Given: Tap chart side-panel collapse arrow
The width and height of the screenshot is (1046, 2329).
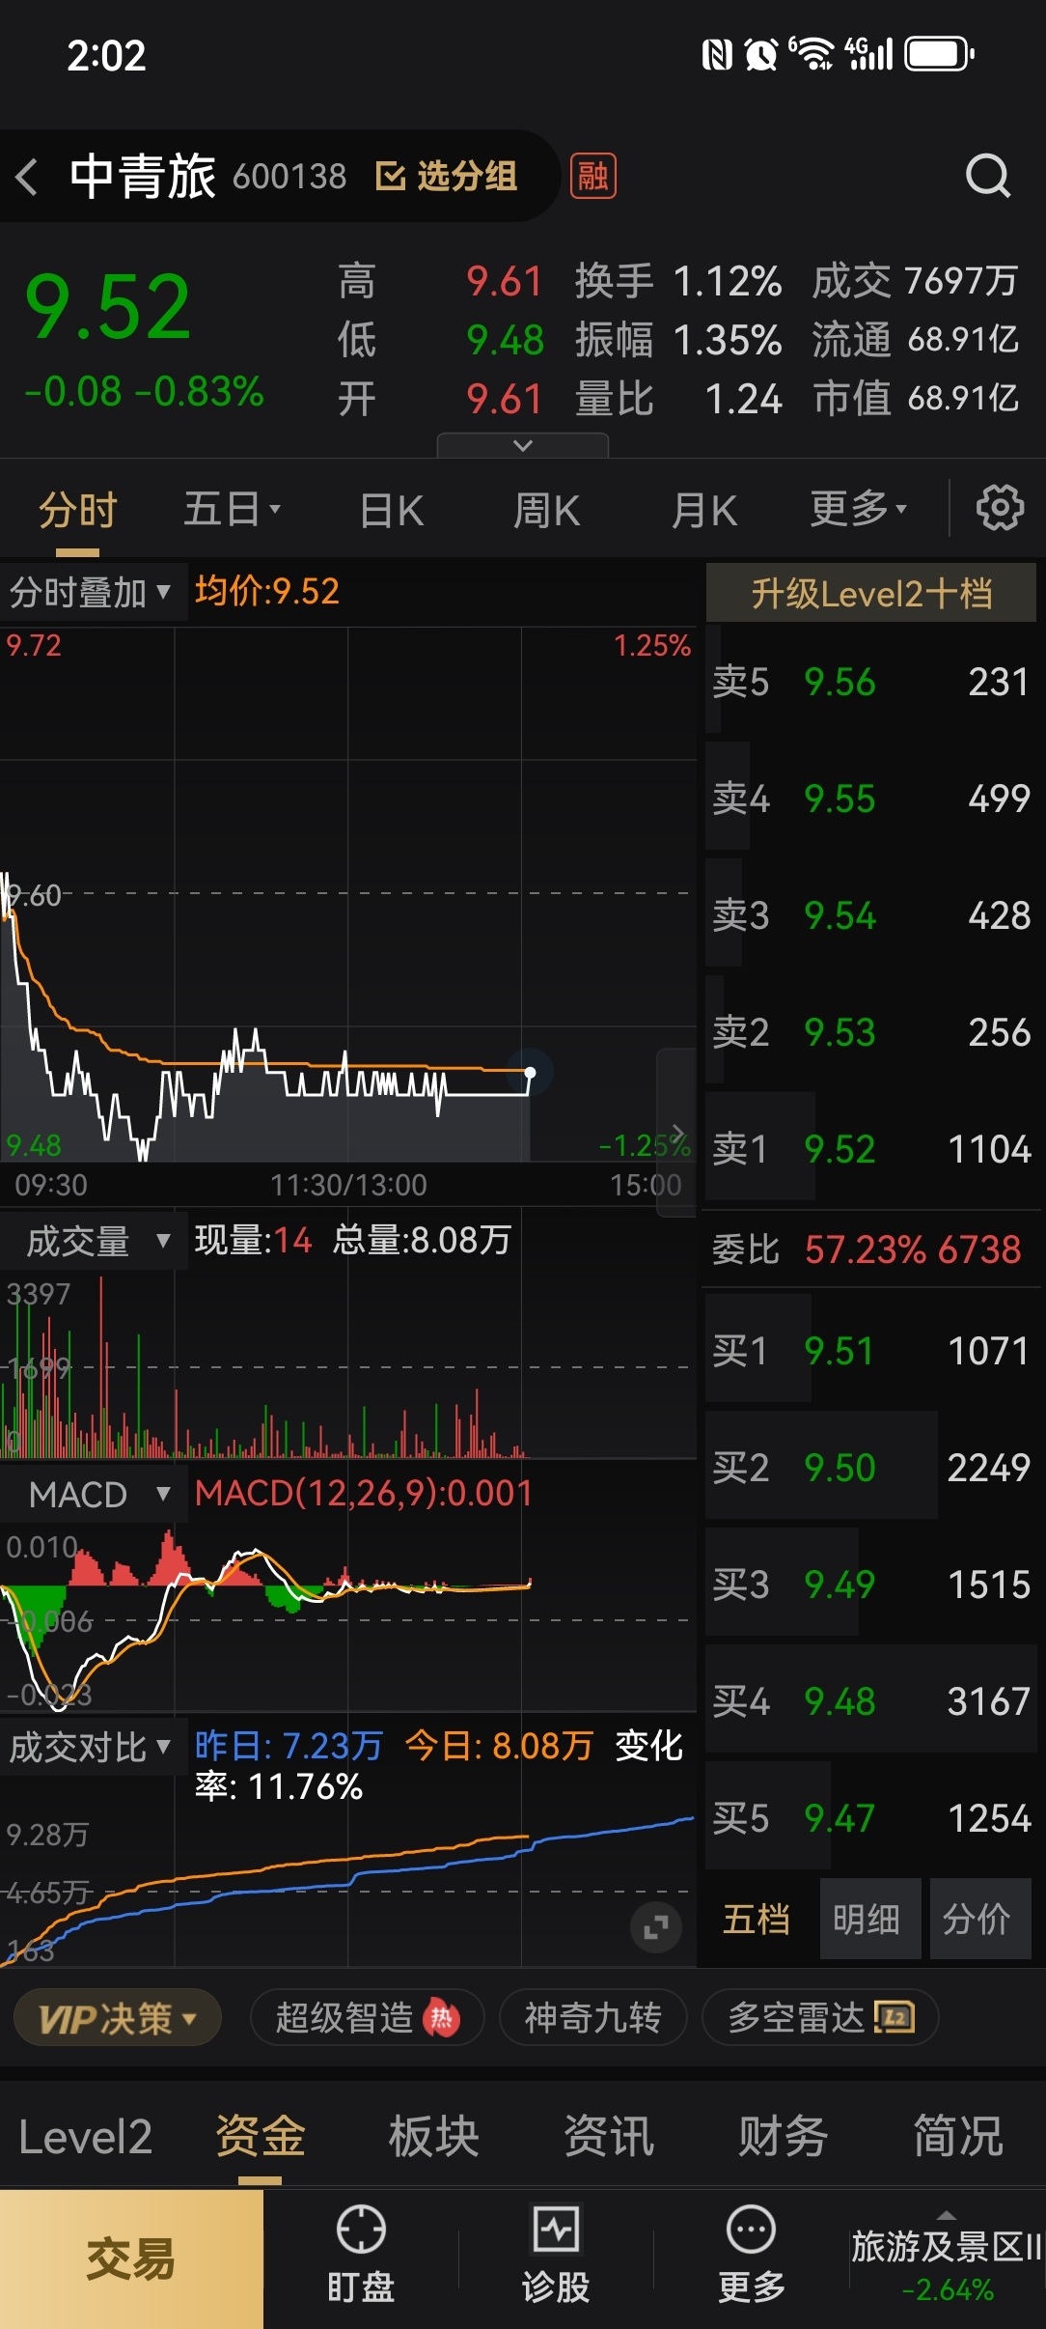Looking at the screenshot, I should pyautogui.click(x=677, y=1133).
